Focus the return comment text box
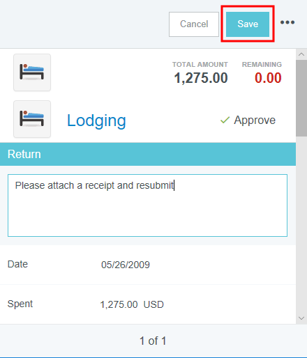307x358 pixels. [x=147, y=205]
